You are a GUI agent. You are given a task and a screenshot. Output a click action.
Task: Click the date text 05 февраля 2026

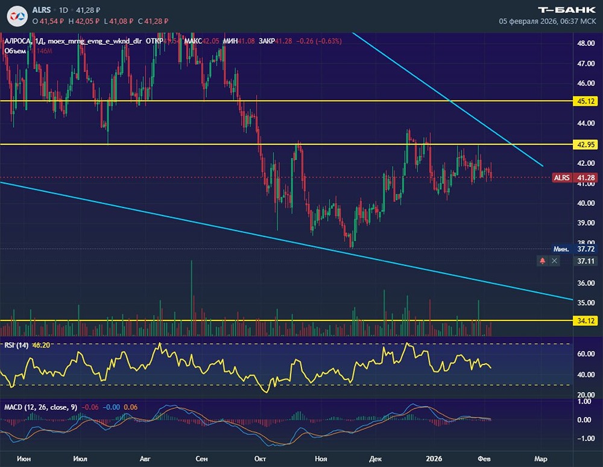point(528,21)
